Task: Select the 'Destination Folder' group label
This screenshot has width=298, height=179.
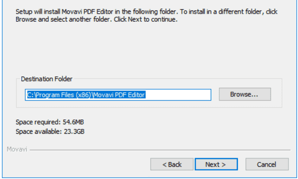Action: click(46, 79)
